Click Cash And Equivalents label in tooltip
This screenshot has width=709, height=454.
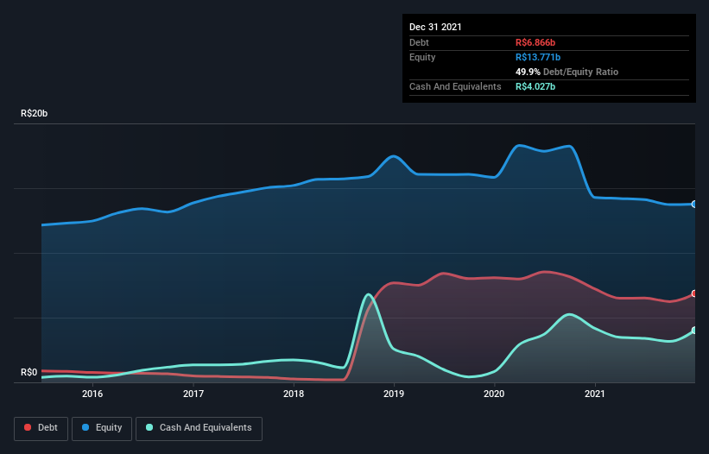coord(455,86)
